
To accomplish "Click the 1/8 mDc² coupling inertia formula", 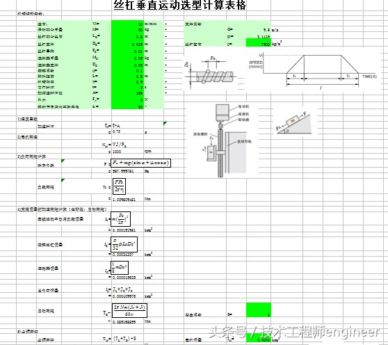I will (x=120, y=268).
